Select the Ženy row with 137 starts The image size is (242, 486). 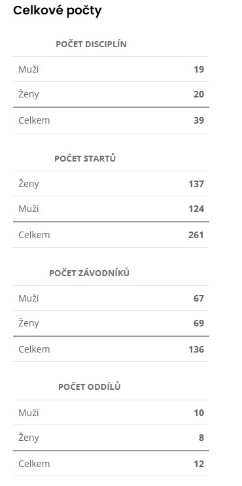click(111, 184)
